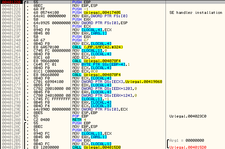The width and height of the screenshot is (225, 149).
Task: Click hex bytes C2 0400
Action: point(41,119)
